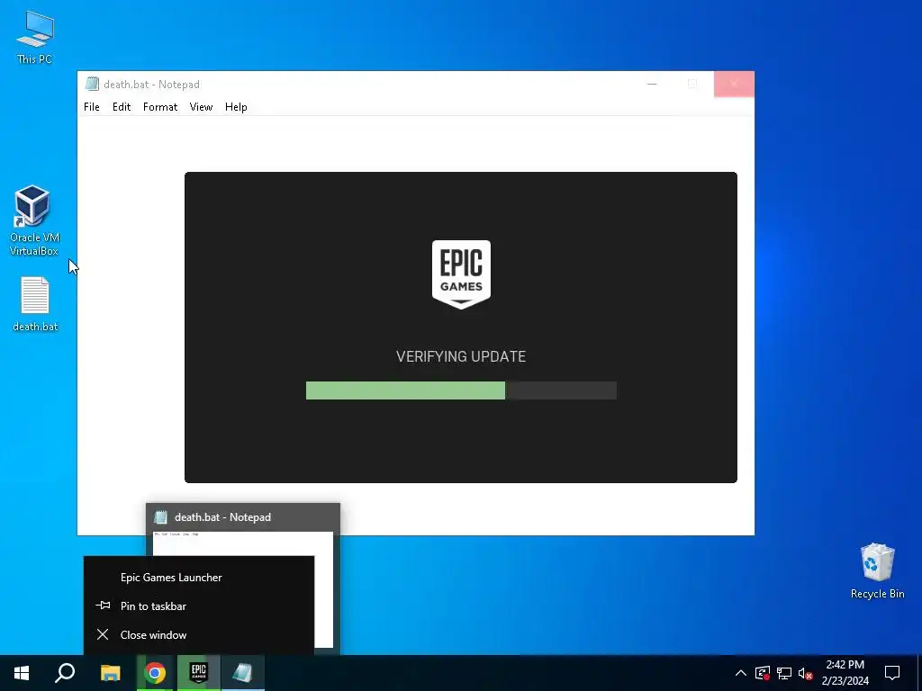Click the Notepad title bar icon
This screenshot has width=922, height=691.
click(x=92, y=84)
